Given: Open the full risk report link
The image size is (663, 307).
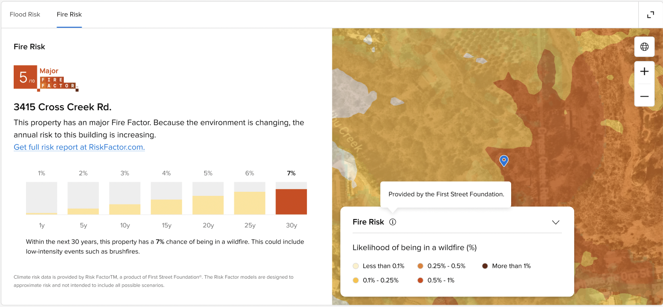Looking at the screenshot, I should click(79, 147).
